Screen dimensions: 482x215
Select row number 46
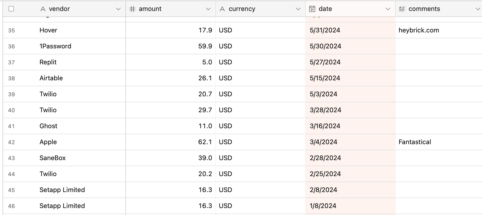click(11, 206)
